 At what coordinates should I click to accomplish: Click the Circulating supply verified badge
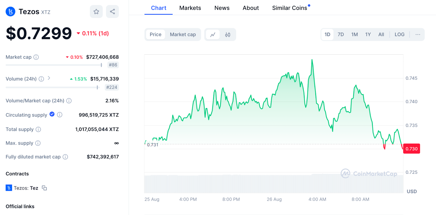pos(52,114)
